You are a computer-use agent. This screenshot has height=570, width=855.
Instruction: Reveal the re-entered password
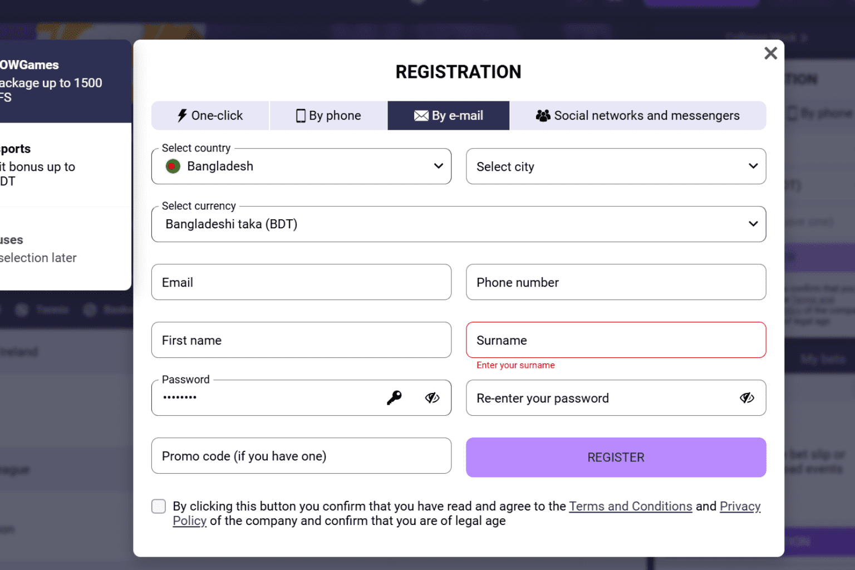(x=746, y=397)
